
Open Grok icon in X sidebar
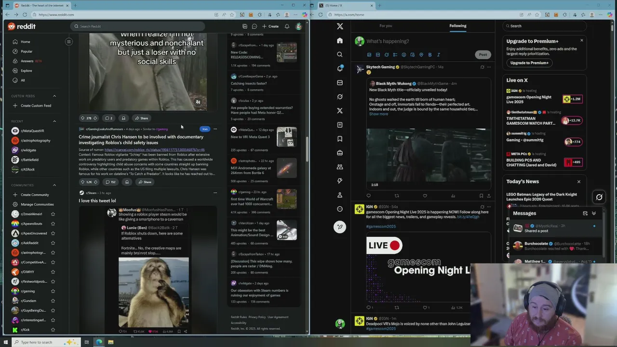tap(340, 96)
